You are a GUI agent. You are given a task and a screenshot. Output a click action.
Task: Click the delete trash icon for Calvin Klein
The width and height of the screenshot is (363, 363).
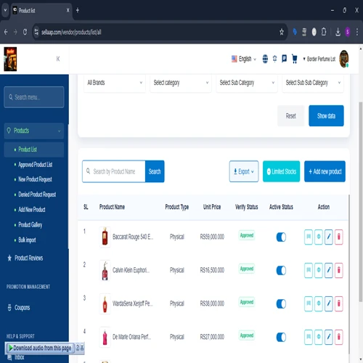[x=339, y=270]
